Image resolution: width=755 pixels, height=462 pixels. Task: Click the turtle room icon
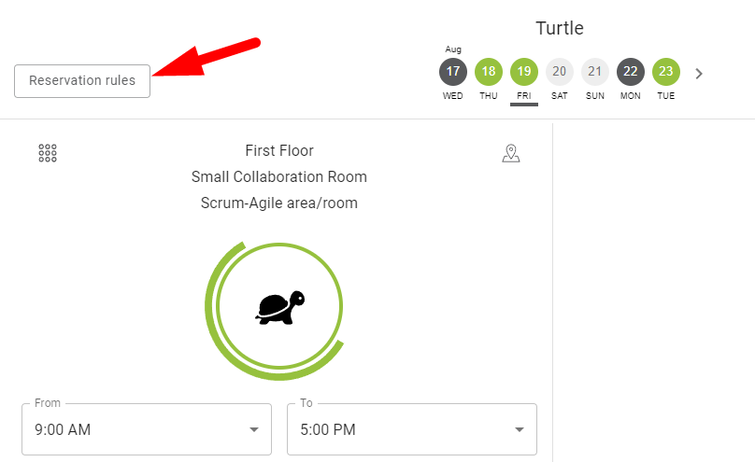tap(279, 308)
